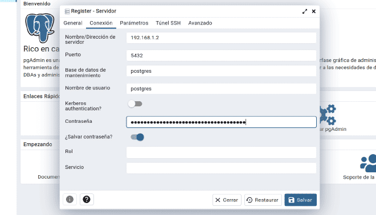
Task: Disable the ¿Salvar contraseña? switch
Action: tap(137, 137)
